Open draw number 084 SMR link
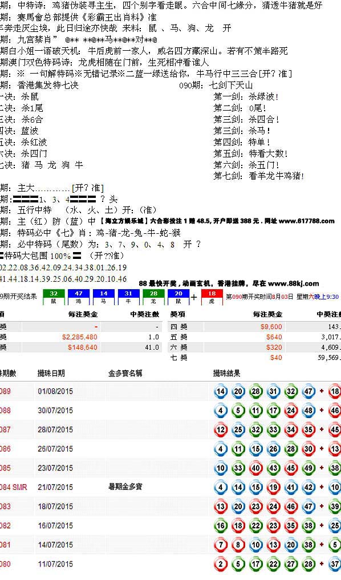Screen dimensions: 341x580 [x=13, y=487]
